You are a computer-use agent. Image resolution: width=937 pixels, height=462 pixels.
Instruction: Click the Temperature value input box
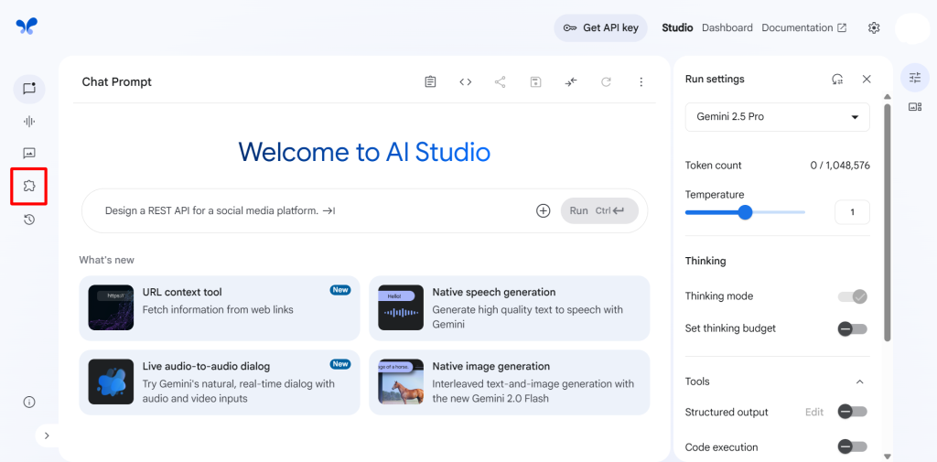click(852, 212)
